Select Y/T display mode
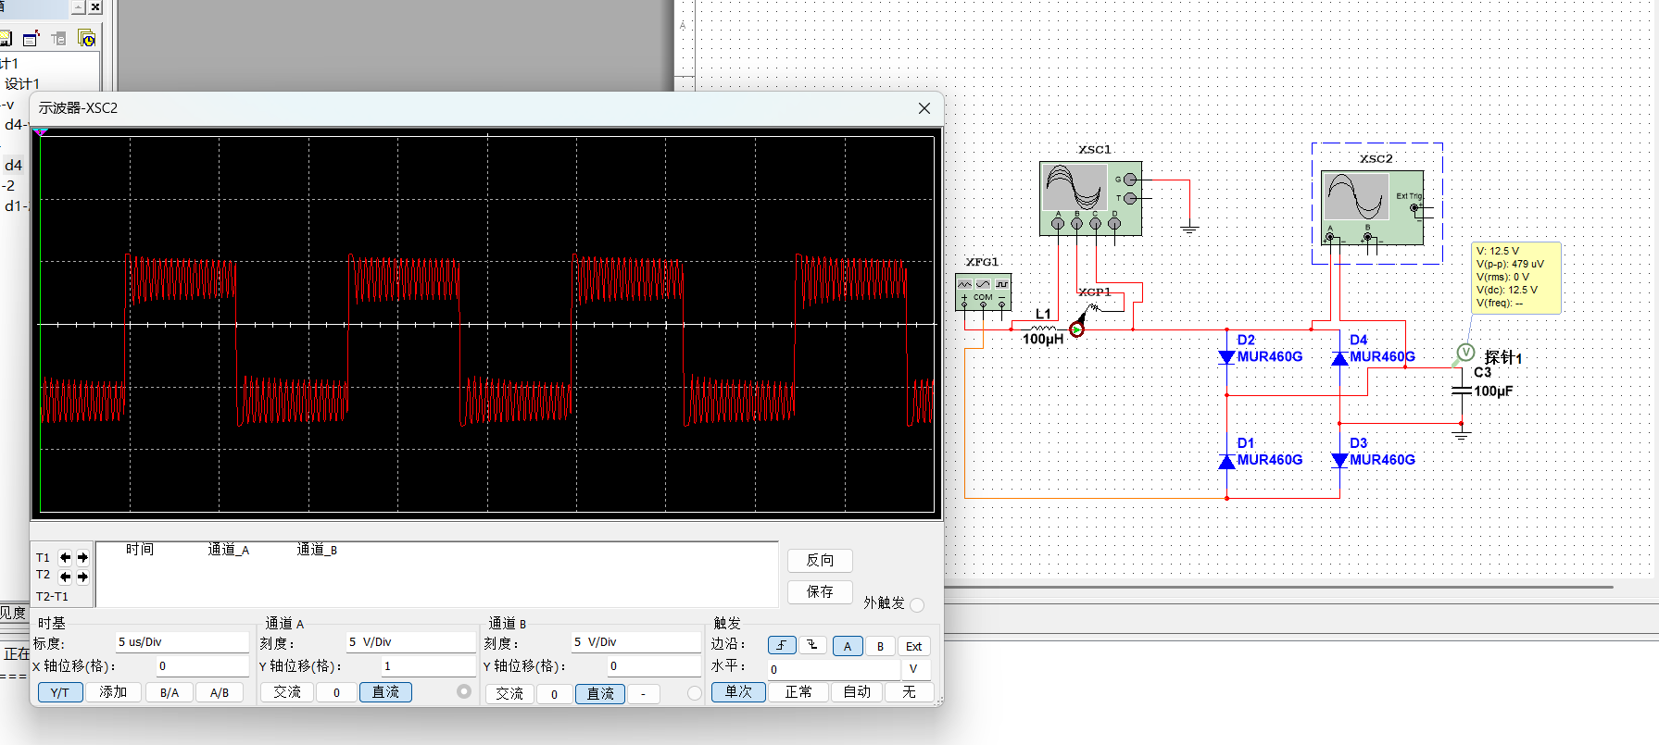 click(60, 692)
